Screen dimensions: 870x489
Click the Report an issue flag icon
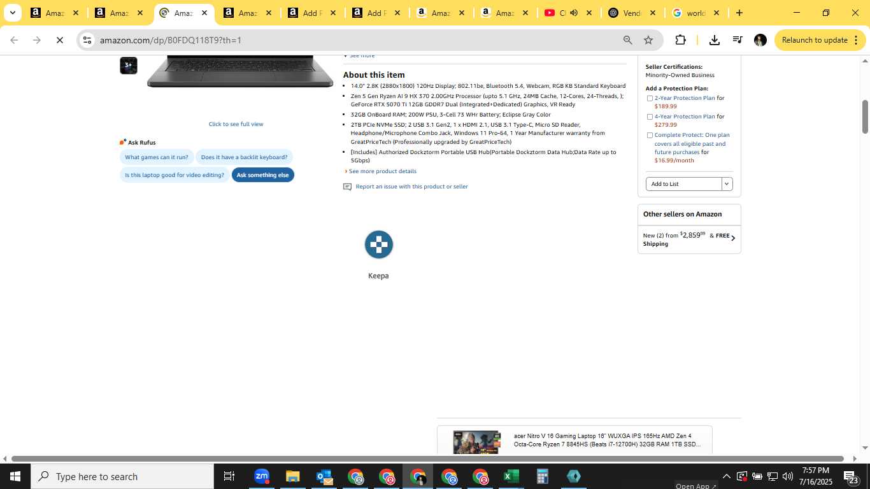[x=347, y=187]
